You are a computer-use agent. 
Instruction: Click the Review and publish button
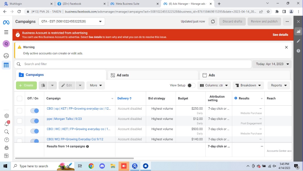pyautogui.click(x=264, y=22)
